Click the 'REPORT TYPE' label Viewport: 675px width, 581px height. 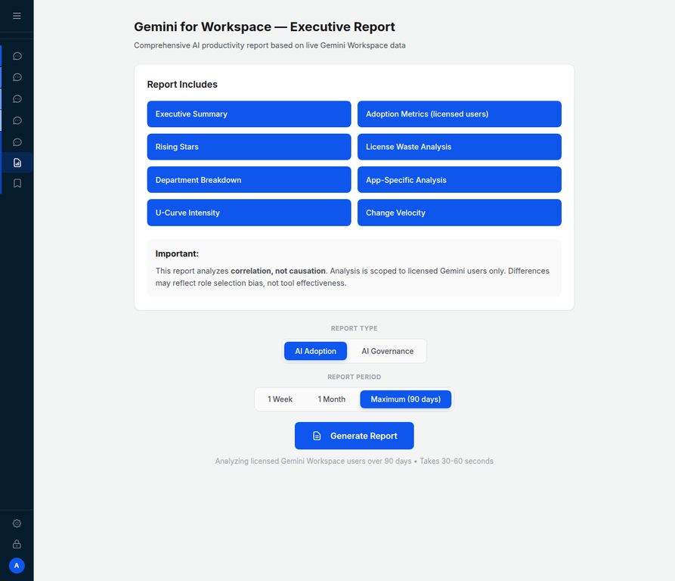pos(355,328)
